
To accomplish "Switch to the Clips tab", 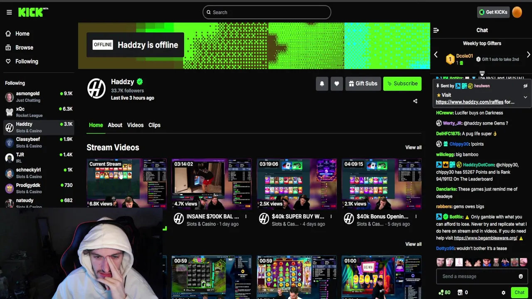I will coord(154,125).
